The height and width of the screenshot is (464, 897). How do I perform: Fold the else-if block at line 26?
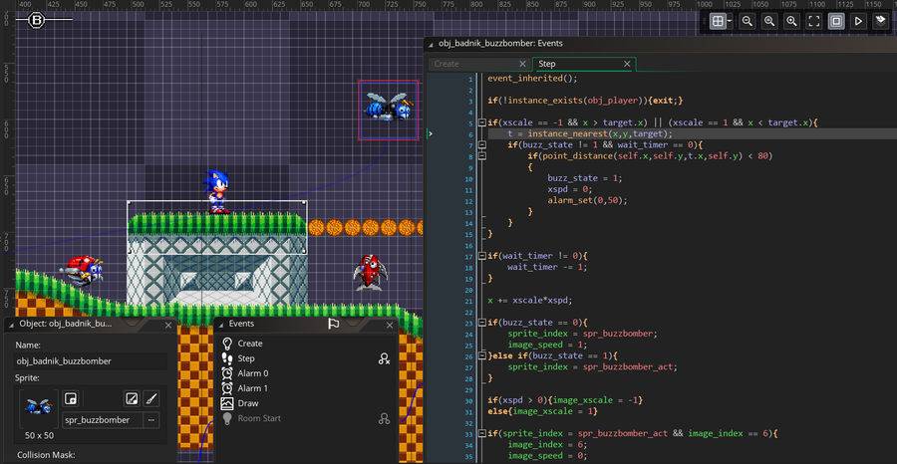click(481, 356)
